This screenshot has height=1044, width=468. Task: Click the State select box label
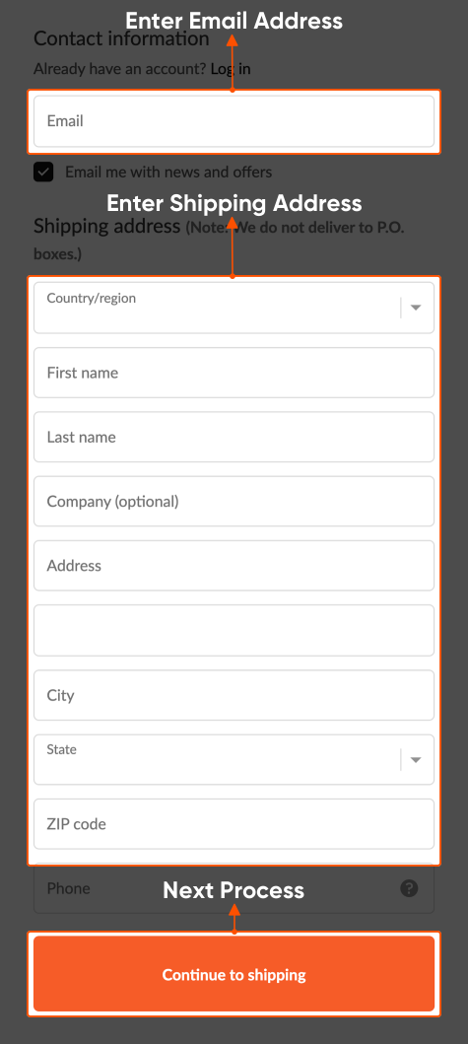tap(61, 749)
